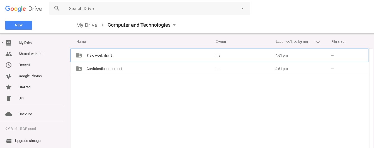Click the search magnifier icon
374x148 pixels.
click(x=57, y=8)
